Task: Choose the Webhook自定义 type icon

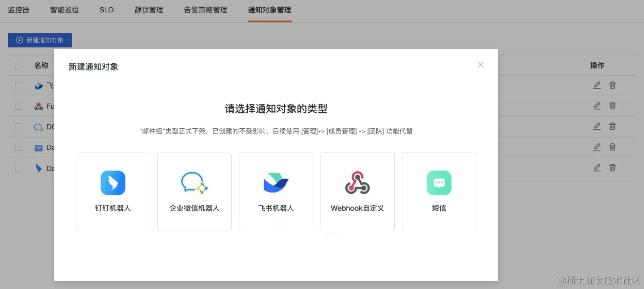Action: point(358,183)
